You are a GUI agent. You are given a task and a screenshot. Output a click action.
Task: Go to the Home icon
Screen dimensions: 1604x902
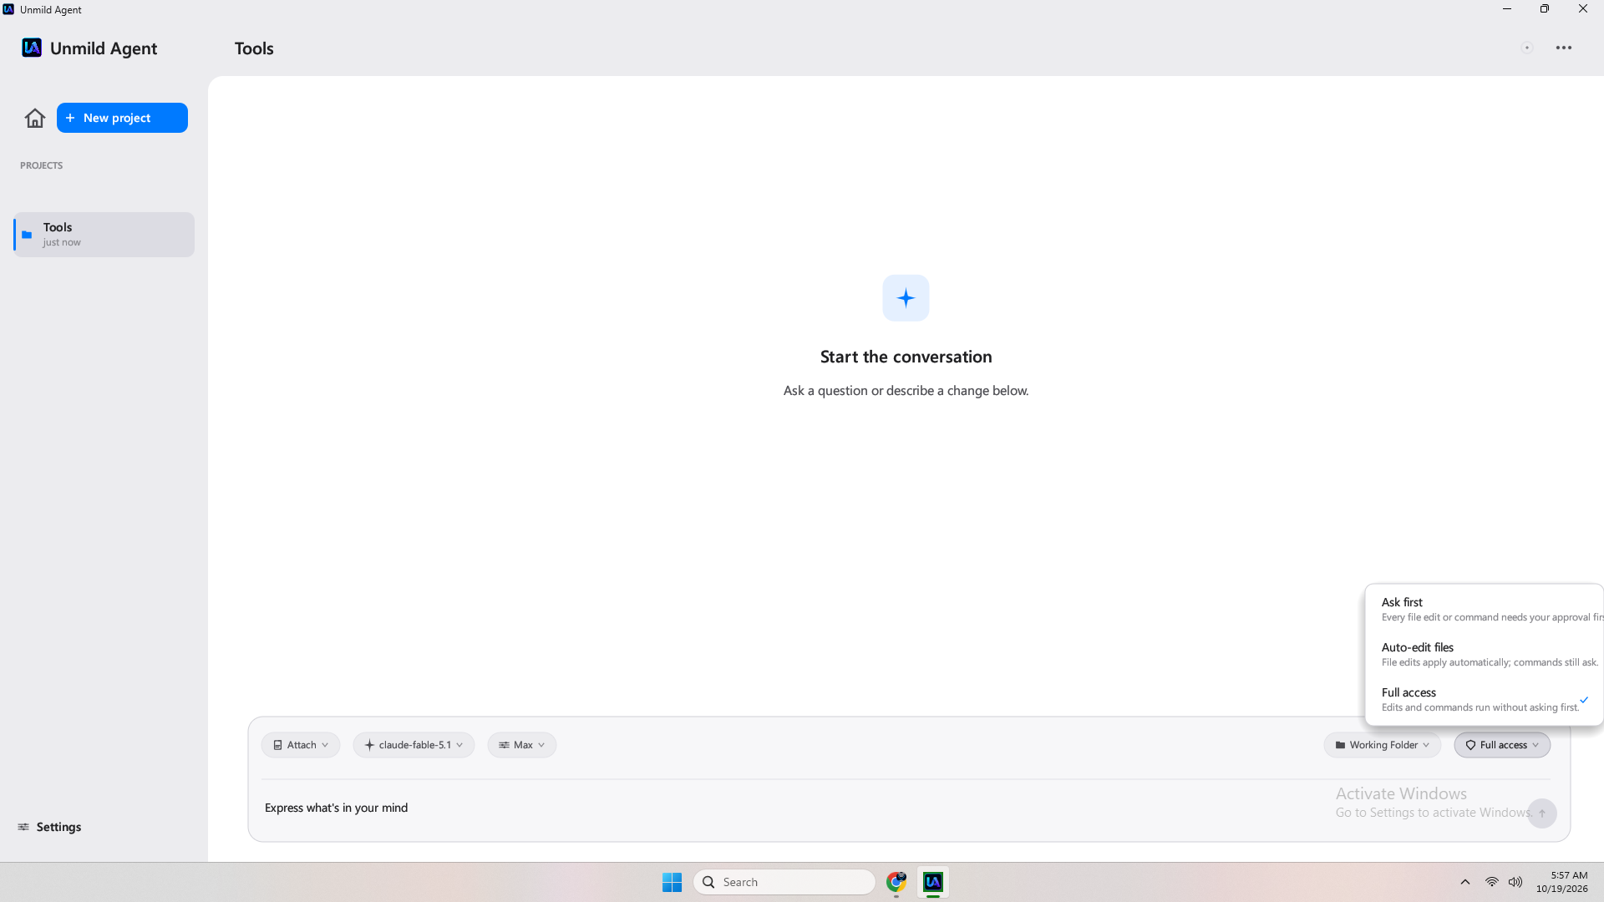tap(35, 118)
